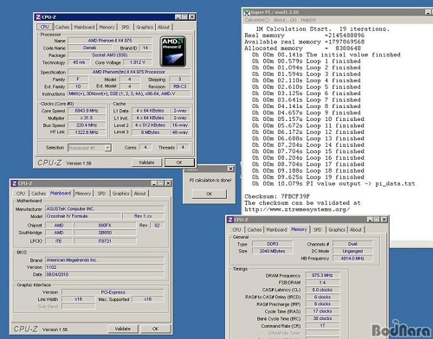Screen dimensions: 433x339
Task: Click the CPU-Z title icon in the top window
Action: 38,17
